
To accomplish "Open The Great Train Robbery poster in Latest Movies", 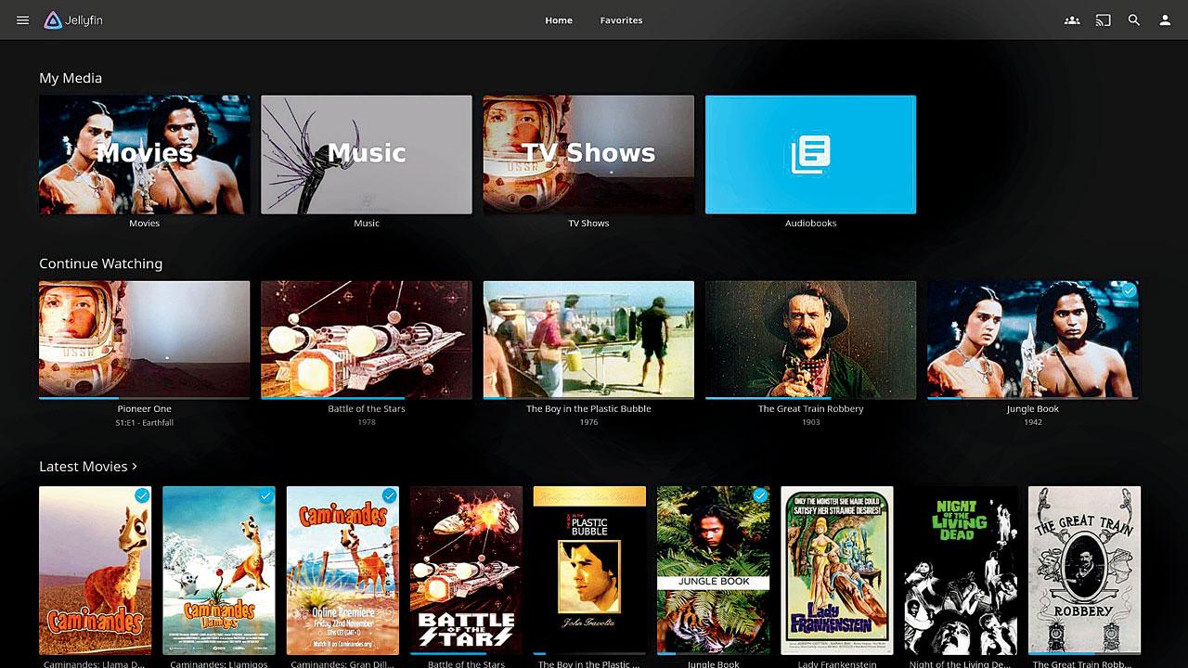I will click(x=1085, y=571).
